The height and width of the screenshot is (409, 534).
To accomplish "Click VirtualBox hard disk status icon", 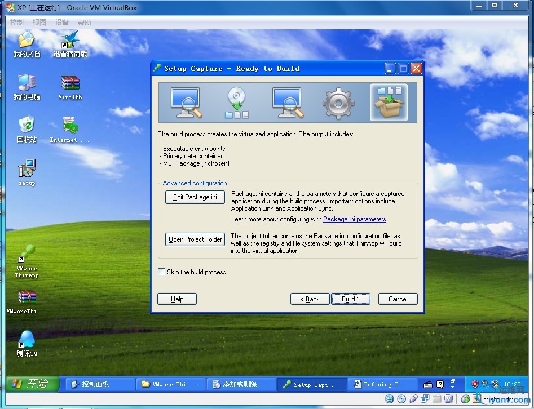I will (x=389, y=399).
